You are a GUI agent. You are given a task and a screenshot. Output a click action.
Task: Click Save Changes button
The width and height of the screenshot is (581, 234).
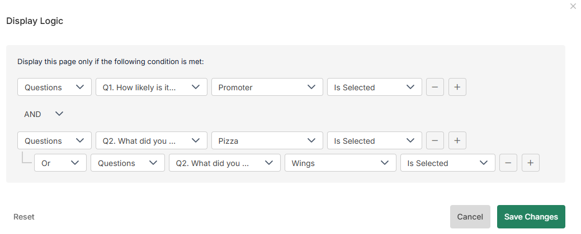[x=531, y=217]
